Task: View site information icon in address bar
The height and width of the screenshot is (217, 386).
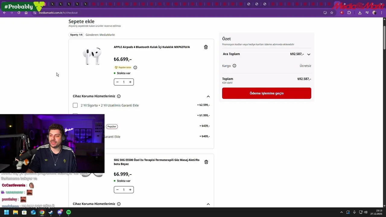Action: (x=35, y=13)
